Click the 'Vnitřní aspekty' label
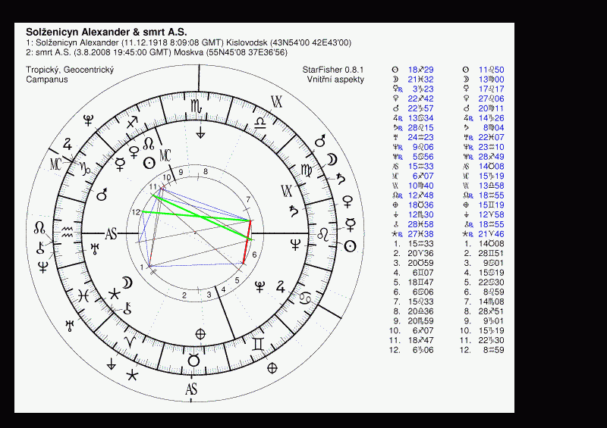The image size is (607, 428). [x=335, y=80]
